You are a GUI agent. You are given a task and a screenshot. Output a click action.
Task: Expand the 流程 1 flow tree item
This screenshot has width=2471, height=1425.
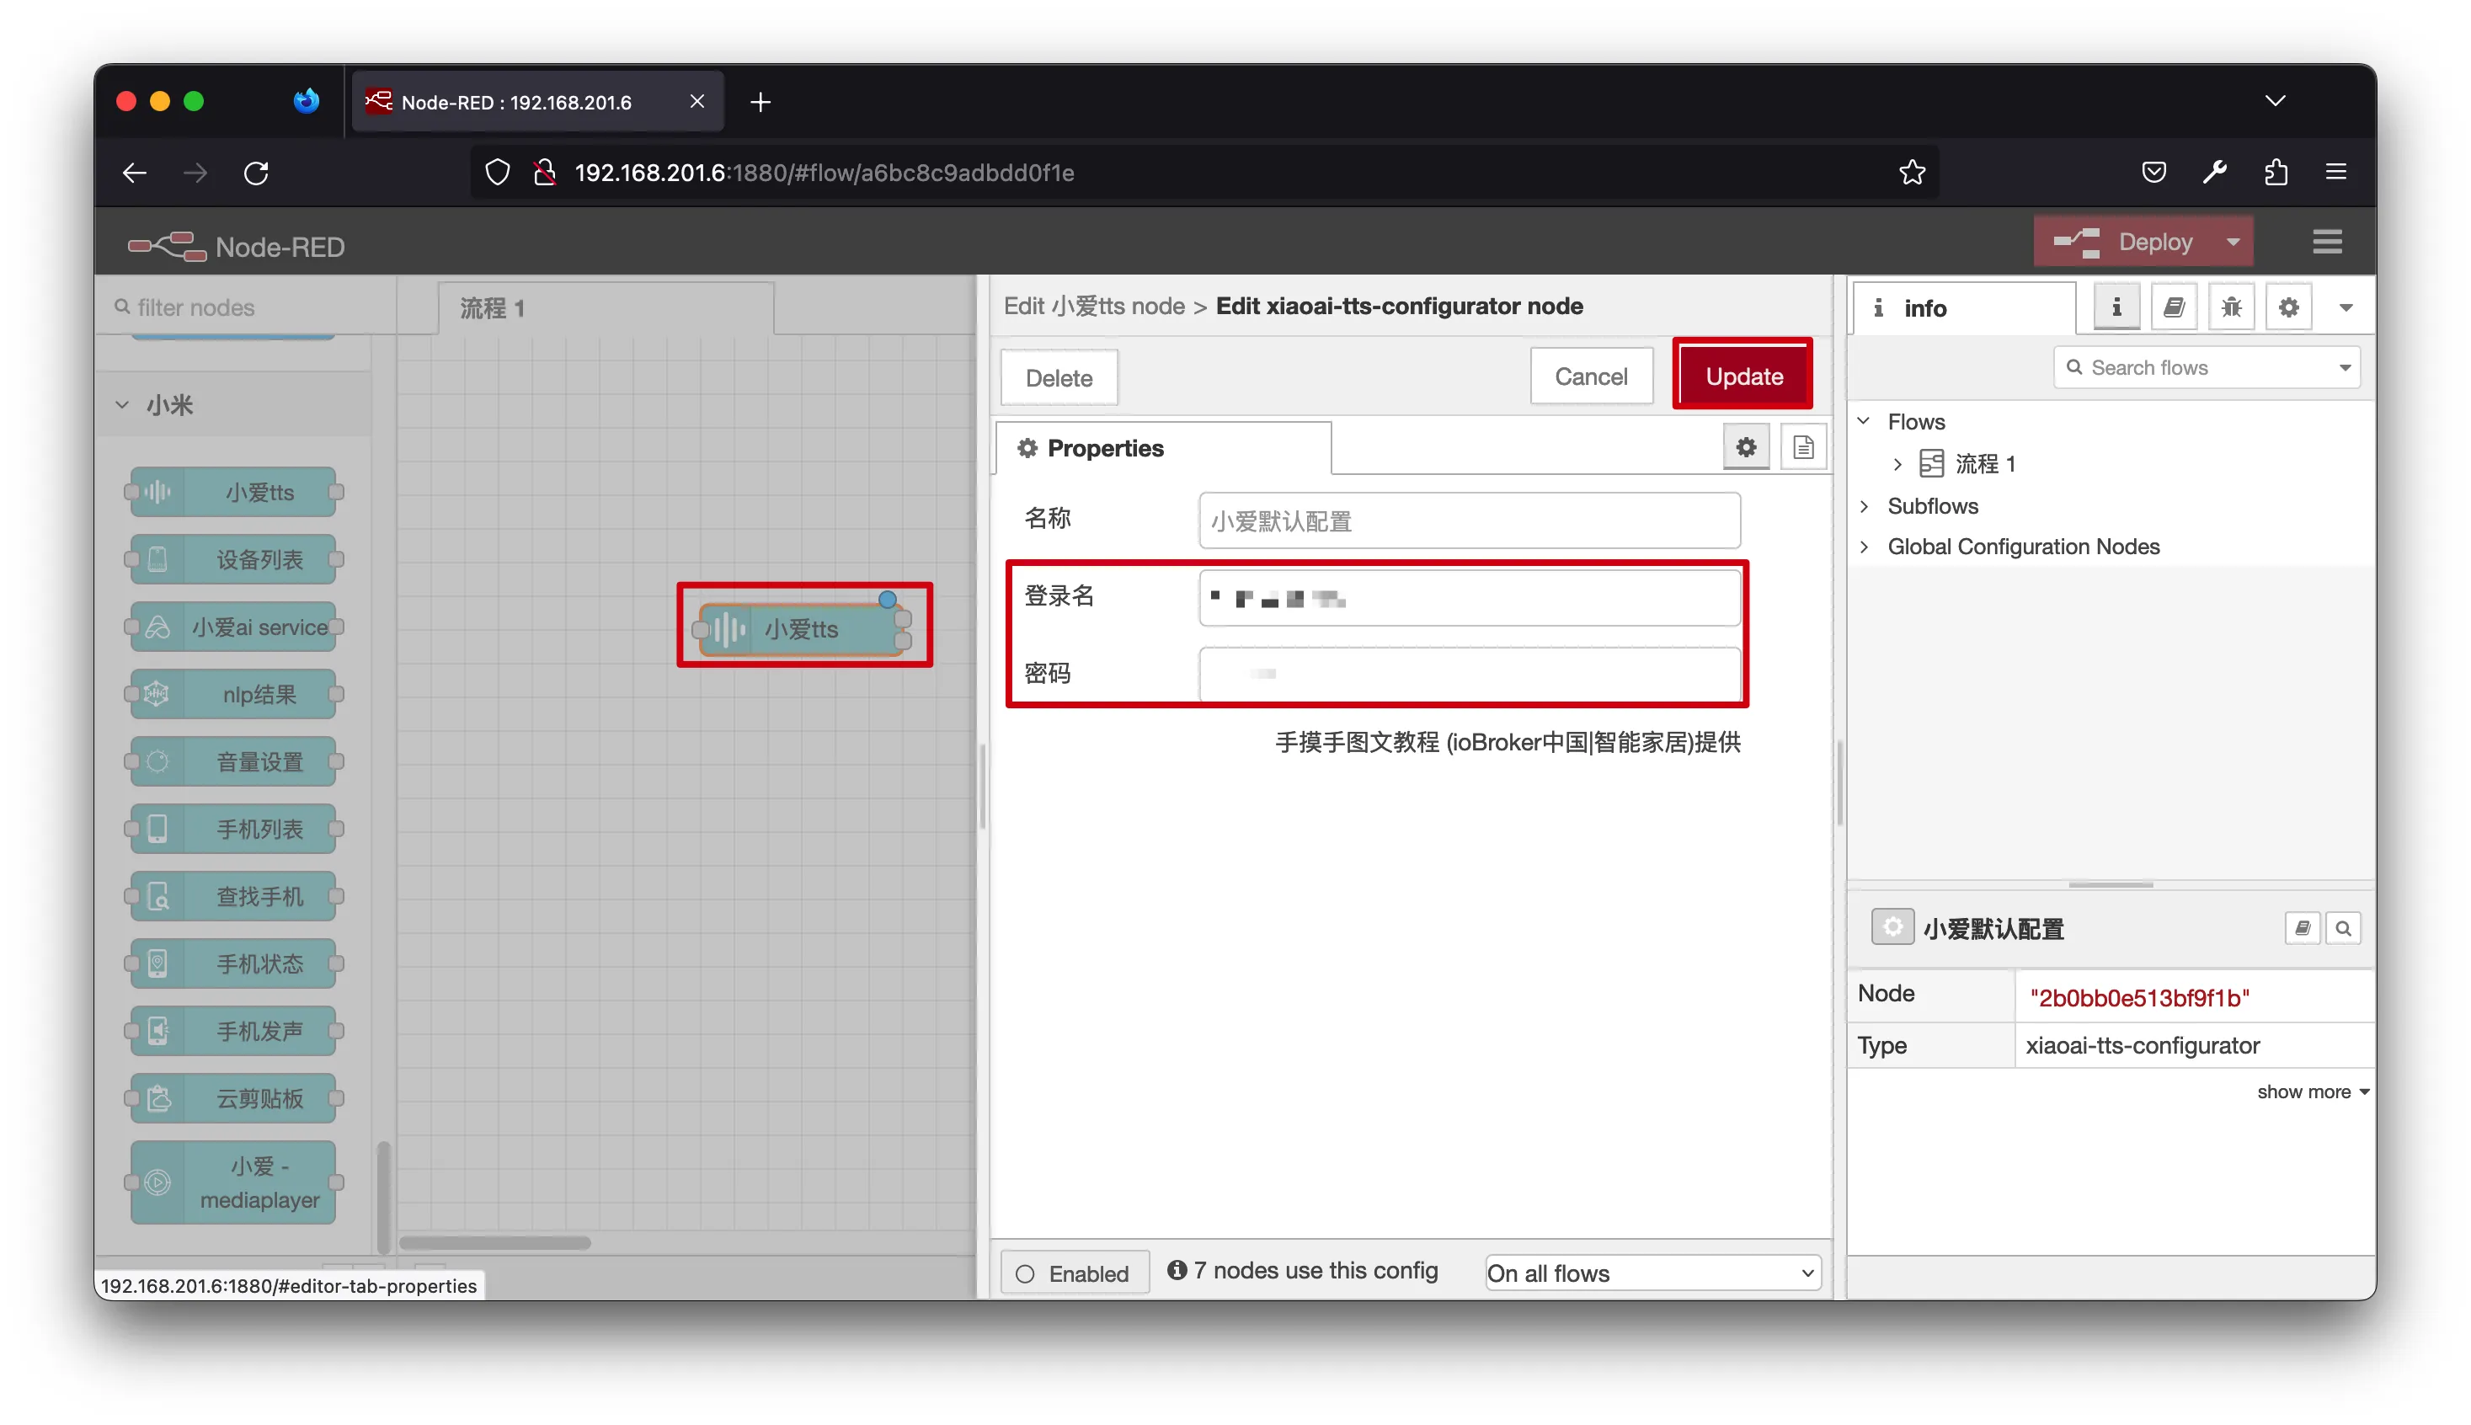tap(1897, 464)
